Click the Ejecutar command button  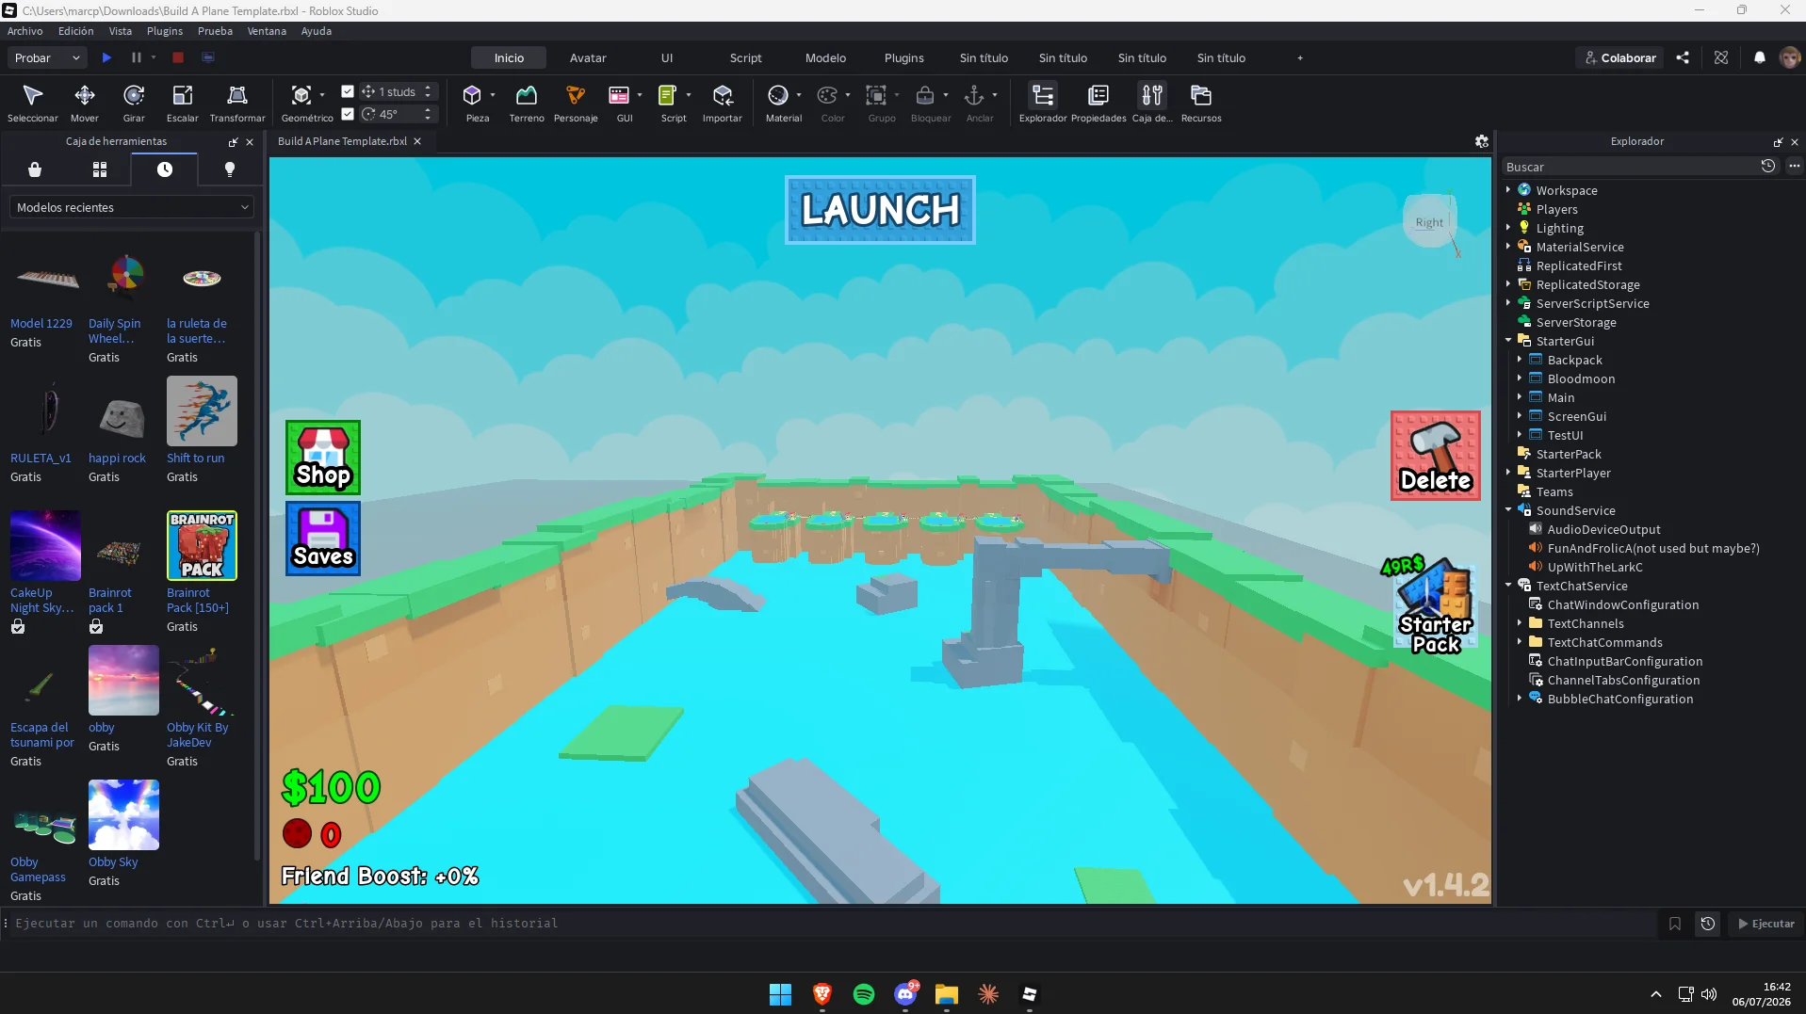coord(1766,924)
